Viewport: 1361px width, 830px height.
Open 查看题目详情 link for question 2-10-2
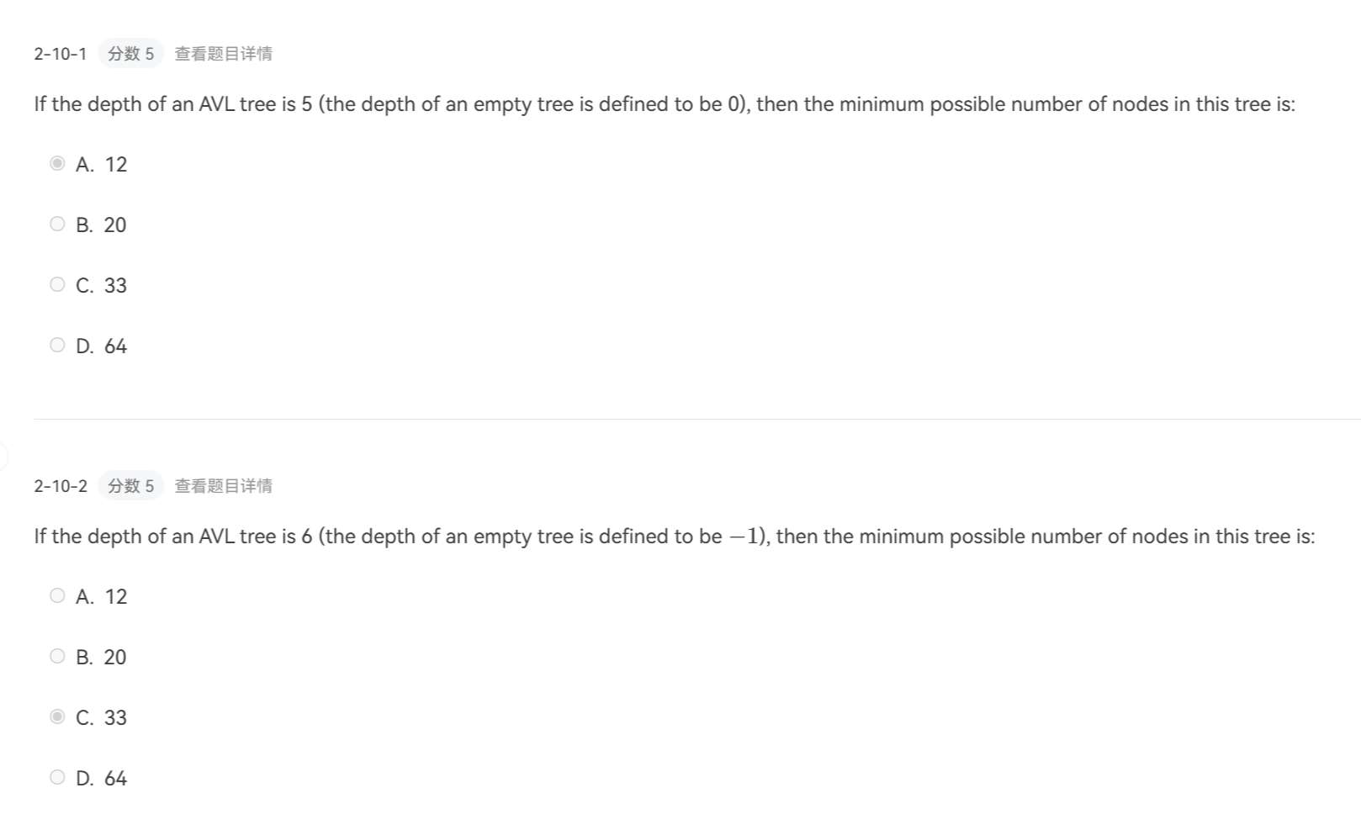[223, 486]
